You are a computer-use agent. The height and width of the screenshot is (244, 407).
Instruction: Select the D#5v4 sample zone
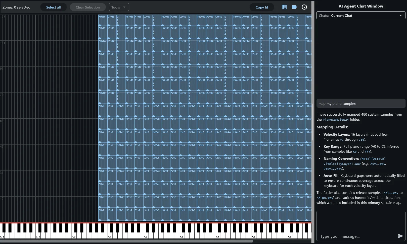(x=264, y=176)
